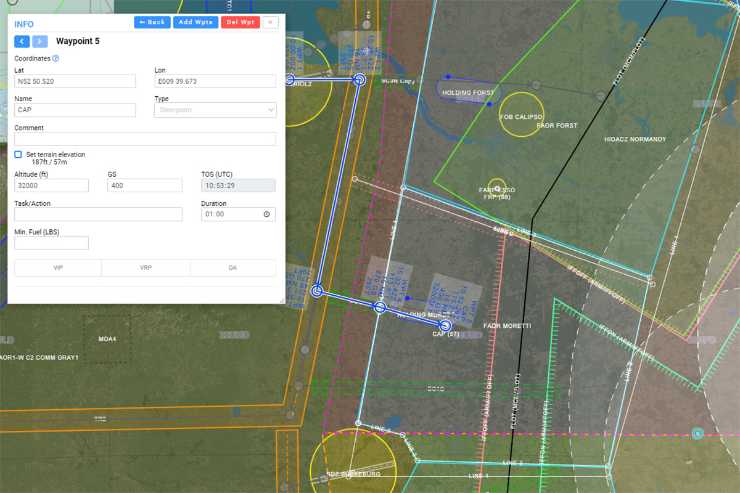Click the Add Wpts button

(x=195, y=22)
